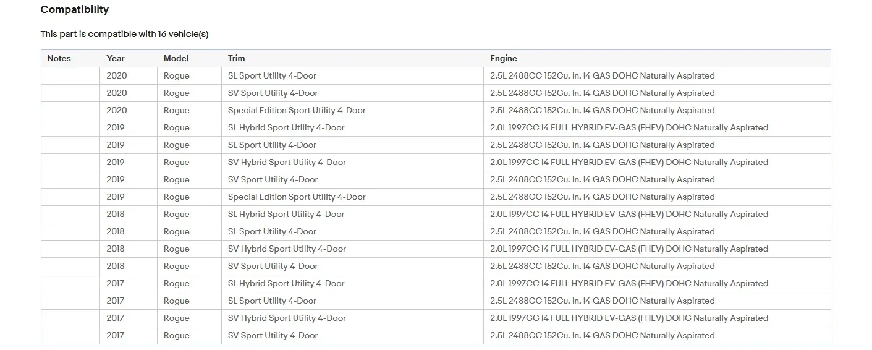Select 2019 'SL Hybrid Sport Utility 4-Door' trim
872x350 pixels.
[x=286, y=128]
